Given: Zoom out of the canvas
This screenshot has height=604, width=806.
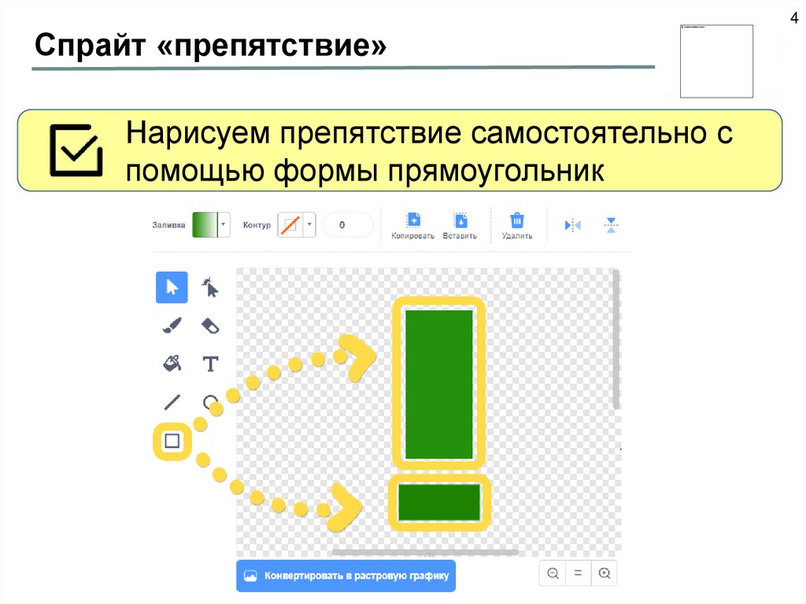Looking at the screenshot, I should [x=553, y=573].
